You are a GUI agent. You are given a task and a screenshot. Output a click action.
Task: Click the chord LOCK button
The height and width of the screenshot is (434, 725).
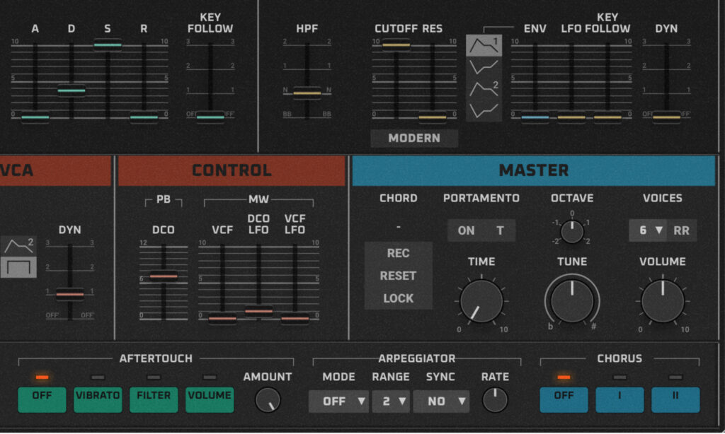(398, 298)
